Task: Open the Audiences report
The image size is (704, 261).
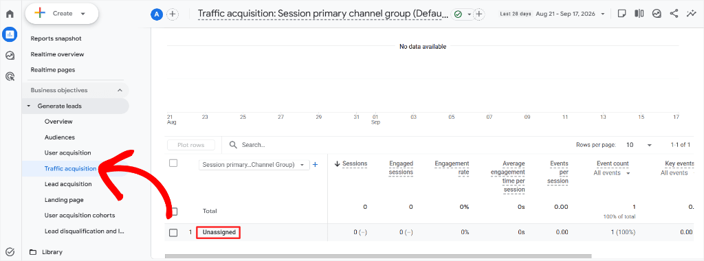Action: coord(60,137)
